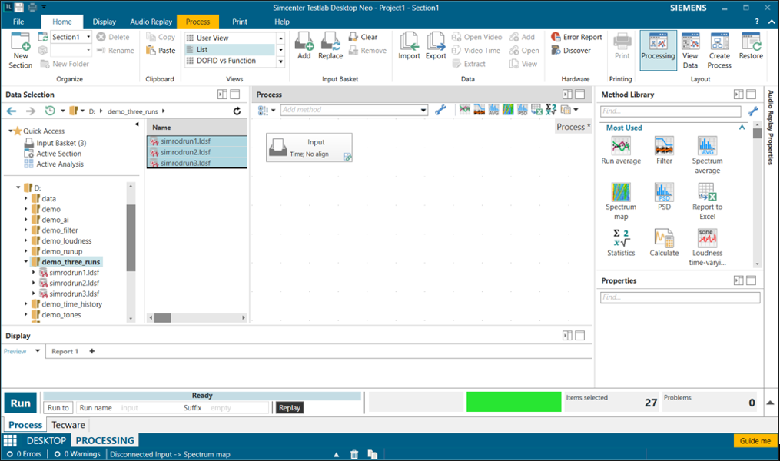Select Spectrum map method in library
Viewport: 780px width, 461px height.
(x=621, y=192)
